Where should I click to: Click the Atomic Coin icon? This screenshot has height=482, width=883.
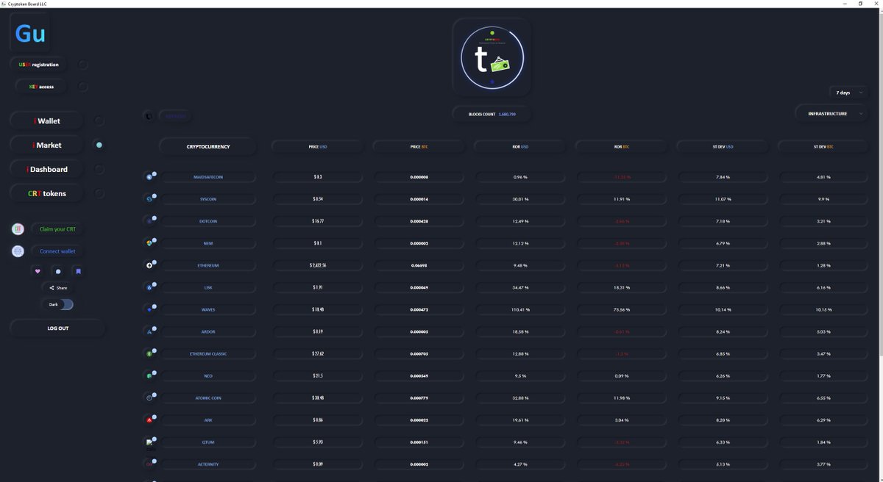(x=150, y=398)
